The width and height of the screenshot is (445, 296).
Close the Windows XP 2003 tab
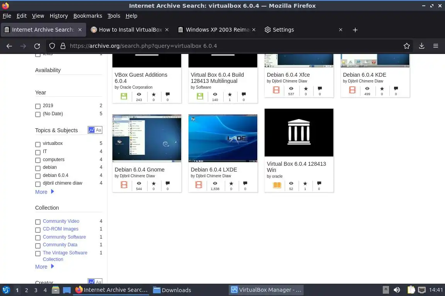[254, 30]
